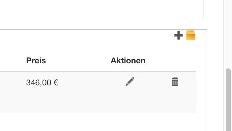Click the Preis column header
Image resolution: width=232 pixels, height=131 pixels.
click(x=36, y=60)
